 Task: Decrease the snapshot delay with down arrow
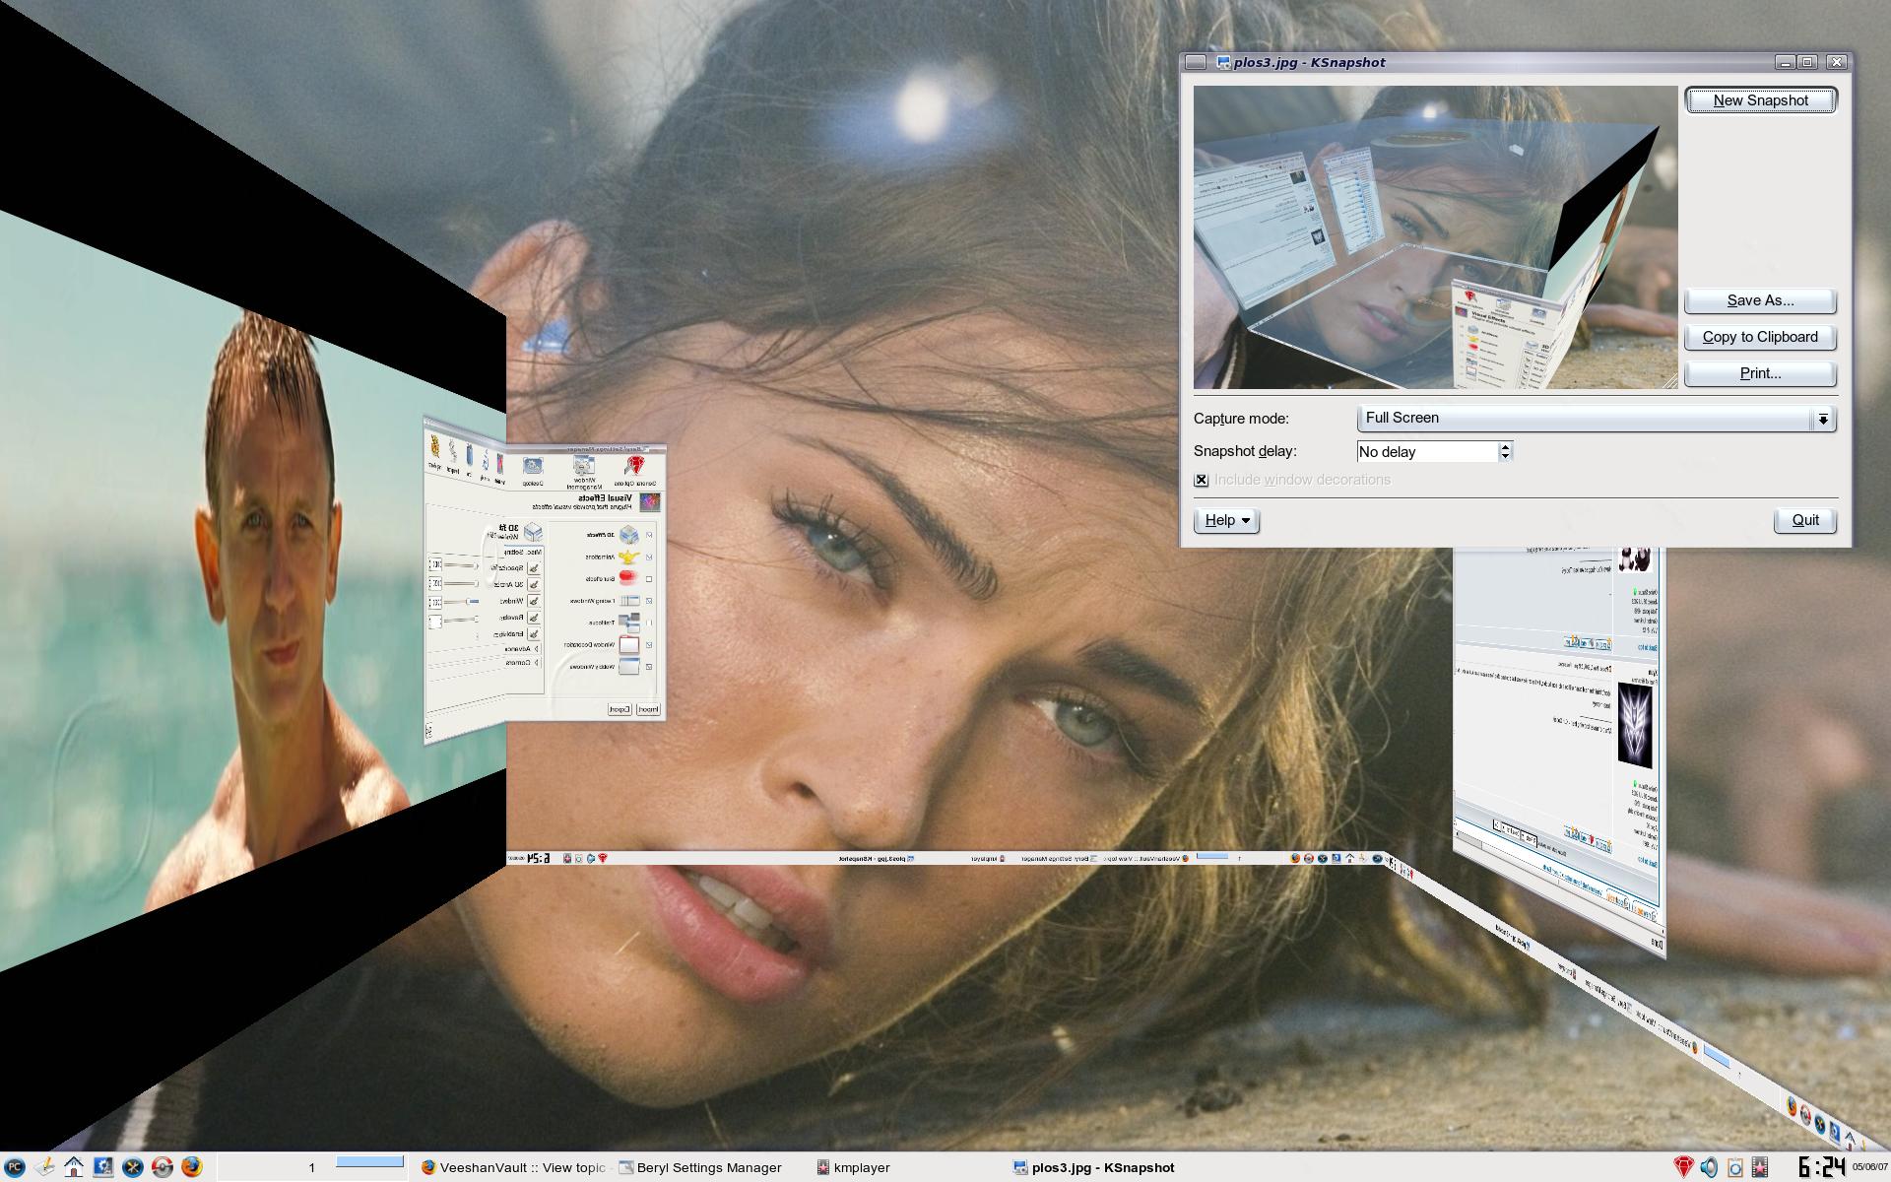[x=1505, y=456]
